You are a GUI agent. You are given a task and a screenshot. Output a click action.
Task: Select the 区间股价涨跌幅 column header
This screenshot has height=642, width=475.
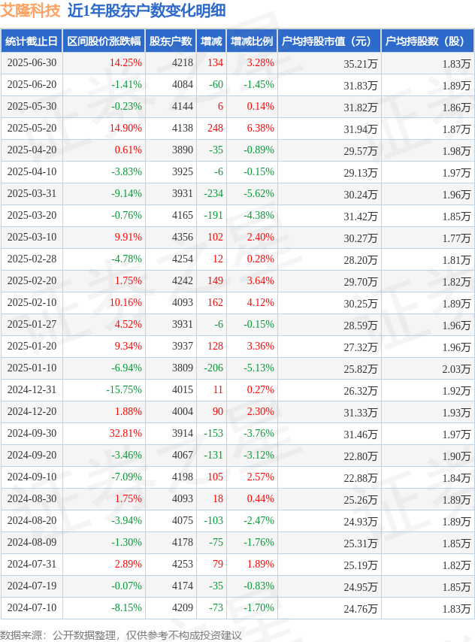pos(104,41)
